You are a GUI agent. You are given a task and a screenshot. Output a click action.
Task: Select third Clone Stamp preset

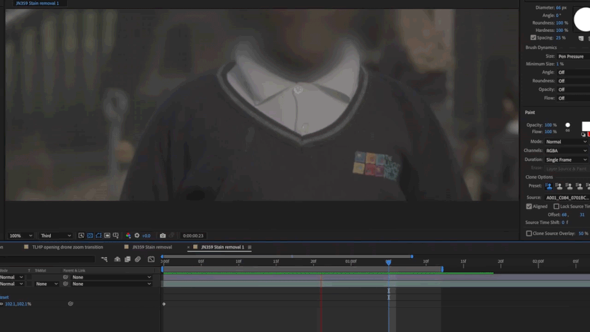pyautogui.click(x=569, y=186)
